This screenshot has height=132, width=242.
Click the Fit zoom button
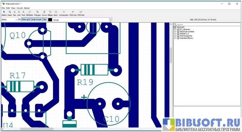[x=19, y=20]
